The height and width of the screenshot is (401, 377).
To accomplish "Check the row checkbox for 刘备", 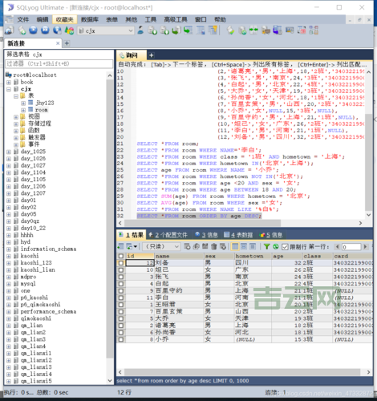I will pyautogui.click(x=121, y=263).
